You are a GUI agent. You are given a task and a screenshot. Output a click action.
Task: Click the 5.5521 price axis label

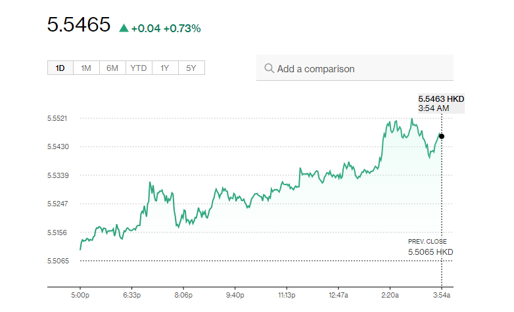pos(58,118)
